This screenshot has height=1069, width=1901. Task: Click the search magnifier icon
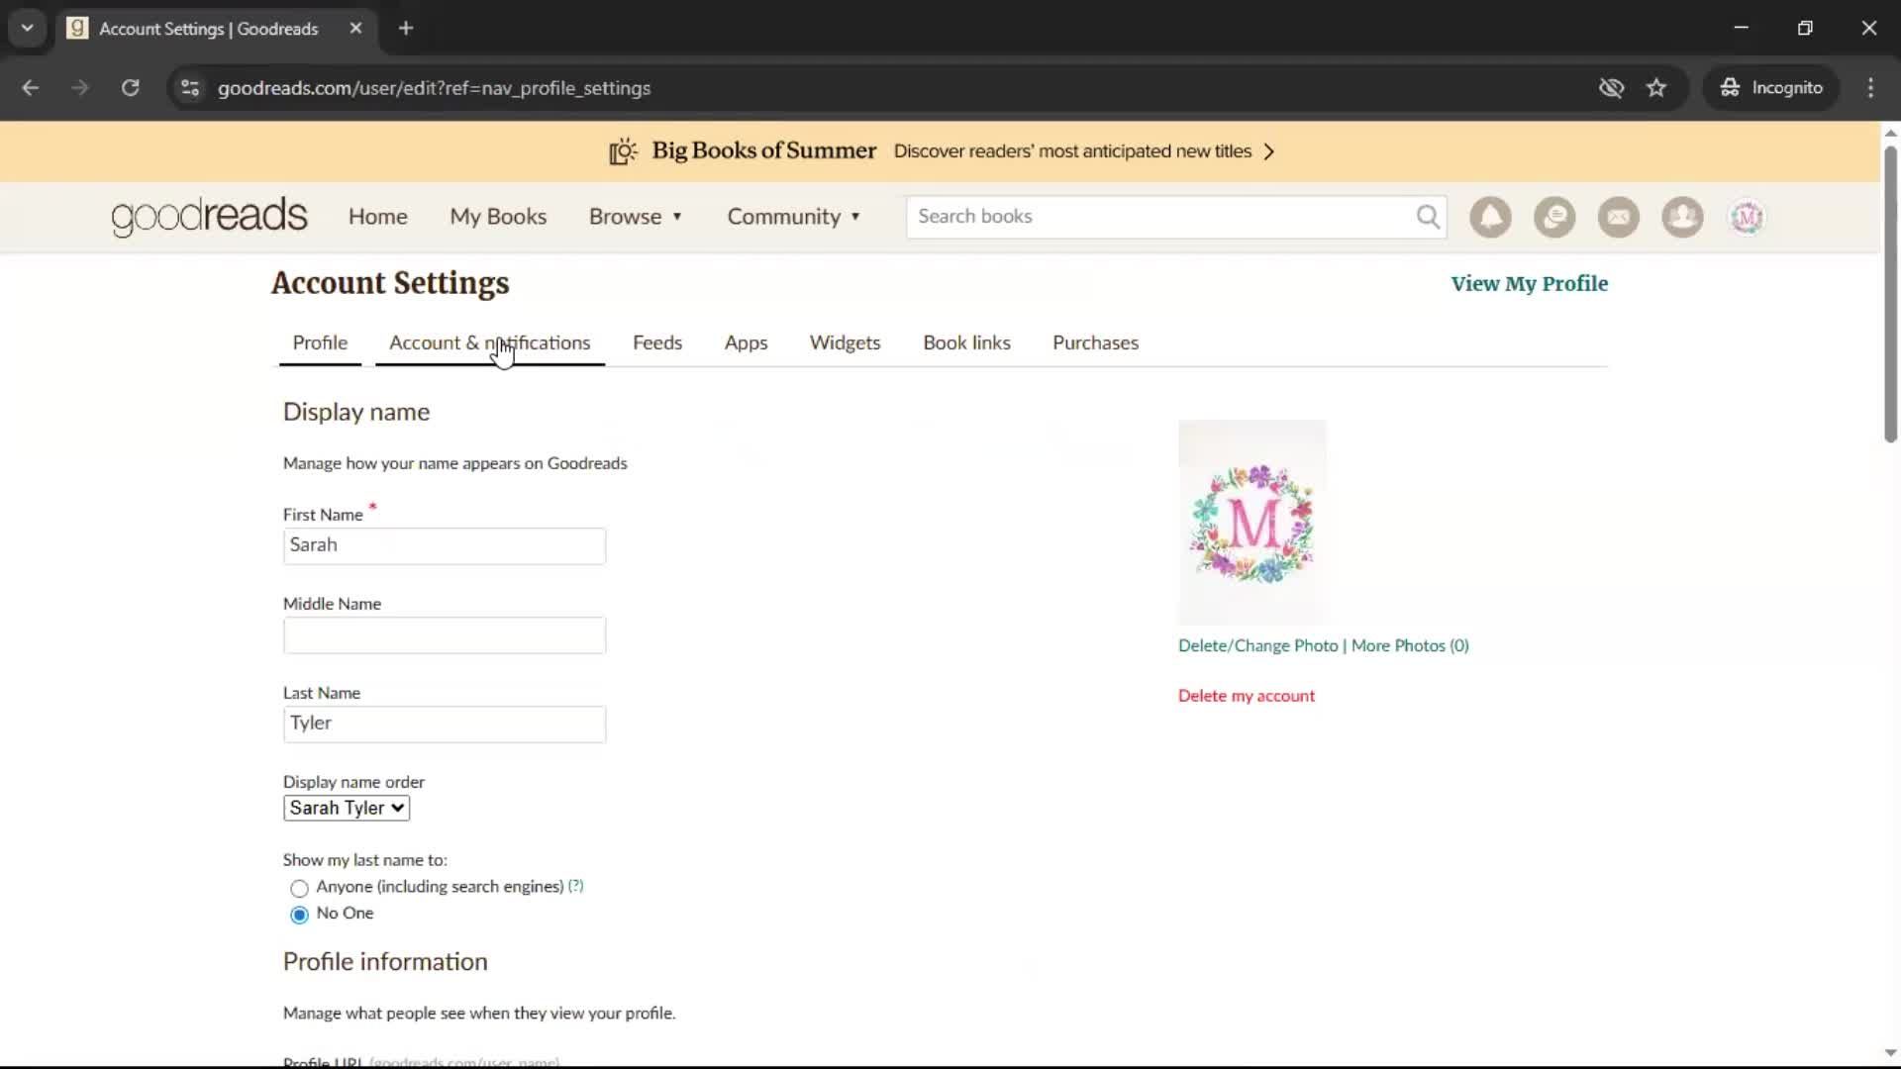point(1428,217)
